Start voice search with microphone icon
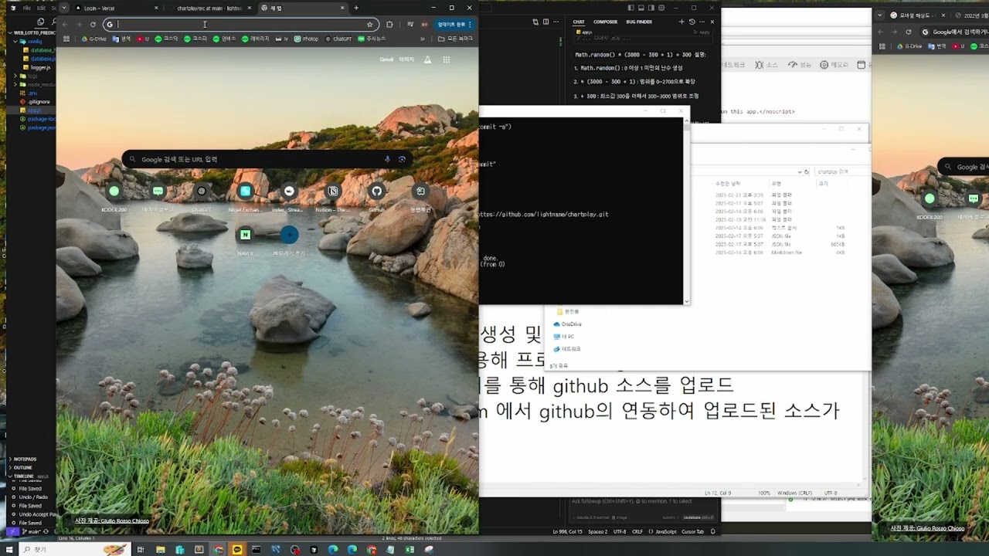 tap(387, 159)
